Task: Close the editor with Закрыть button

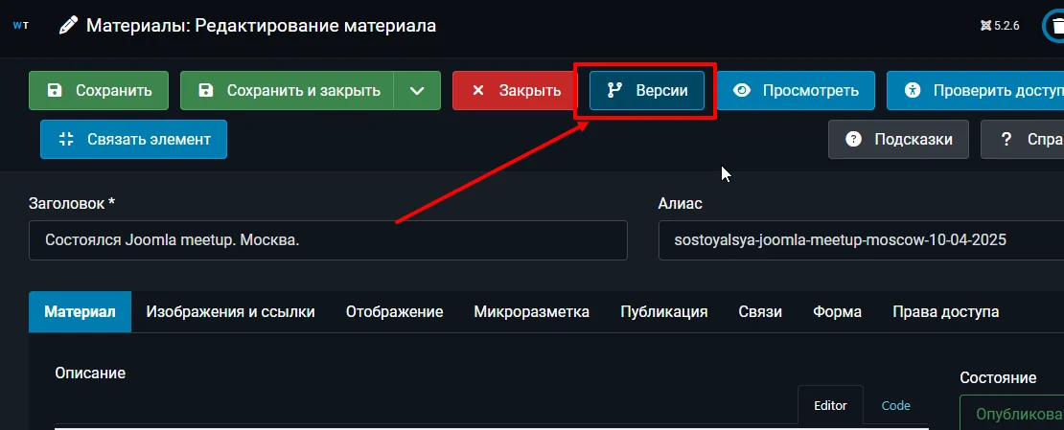Action: click(515, 90)
